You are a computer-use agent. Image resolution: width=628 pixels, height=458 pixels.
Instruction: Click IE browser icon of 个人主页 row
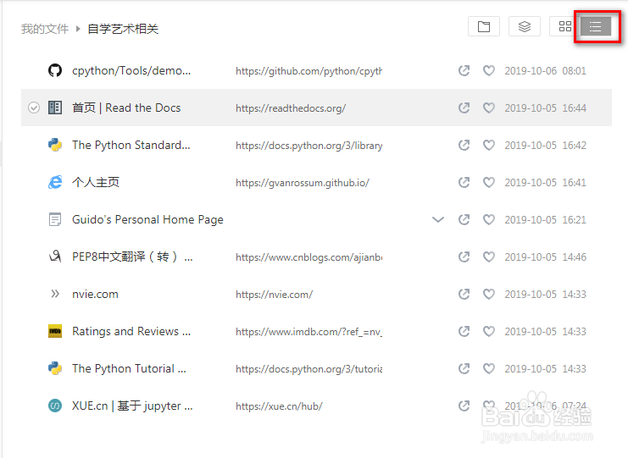click(55, 182)
